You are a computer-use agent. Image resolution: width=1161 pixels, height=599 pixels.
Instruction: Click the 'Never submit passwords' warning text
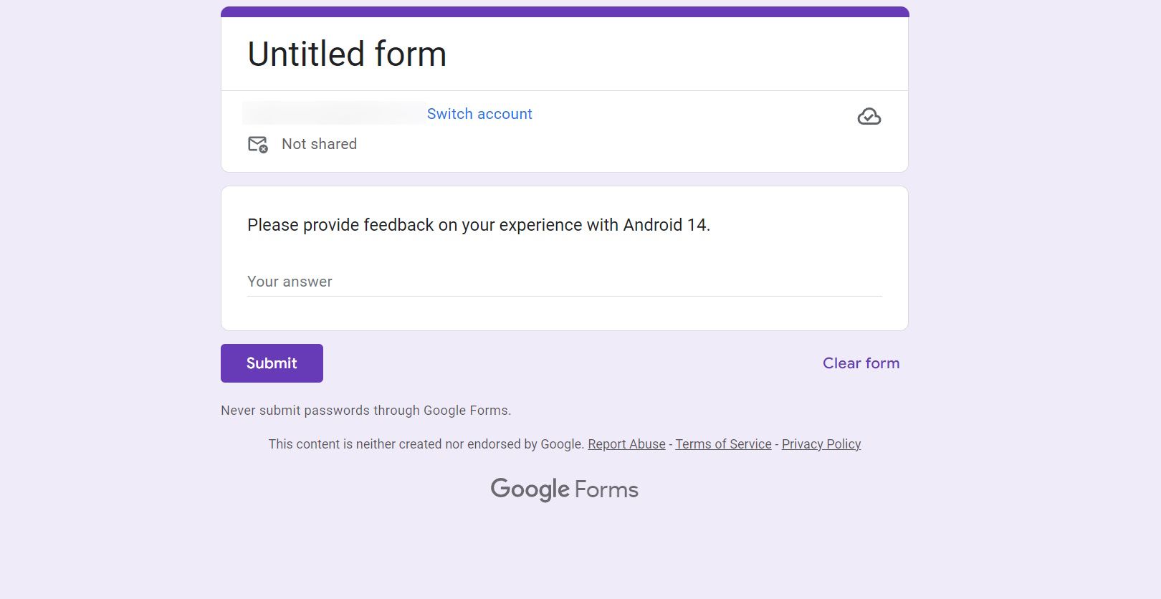click(x=365, y=411)
